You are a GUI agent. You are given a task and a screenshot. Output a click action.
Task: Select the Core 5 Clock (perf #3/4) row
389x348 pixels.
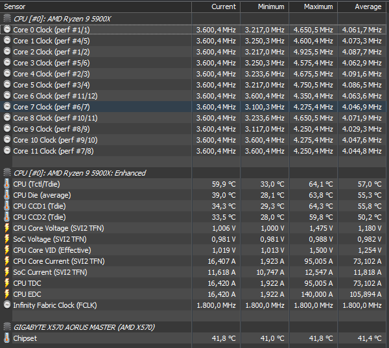click(x=193, y=85)
